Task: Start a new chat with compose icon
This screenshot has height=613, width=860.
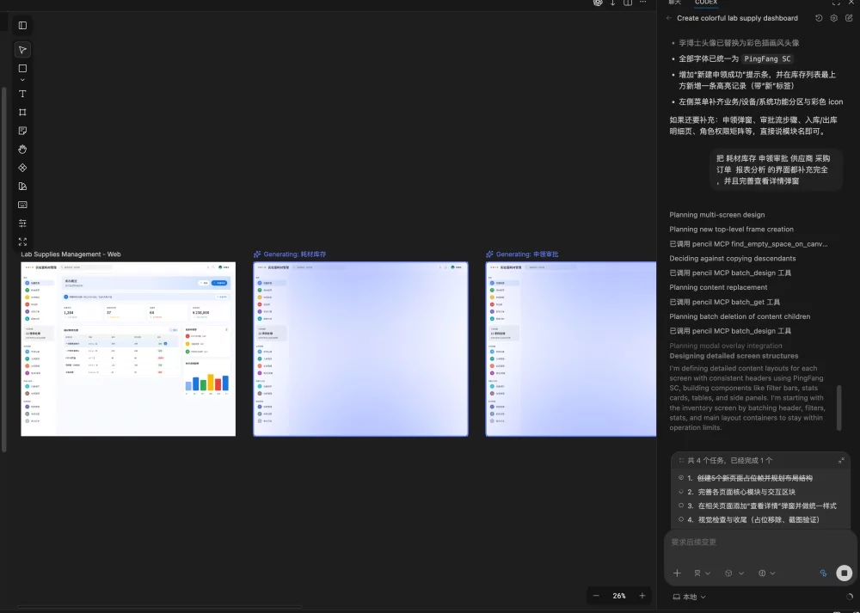Action: (849, 18)
